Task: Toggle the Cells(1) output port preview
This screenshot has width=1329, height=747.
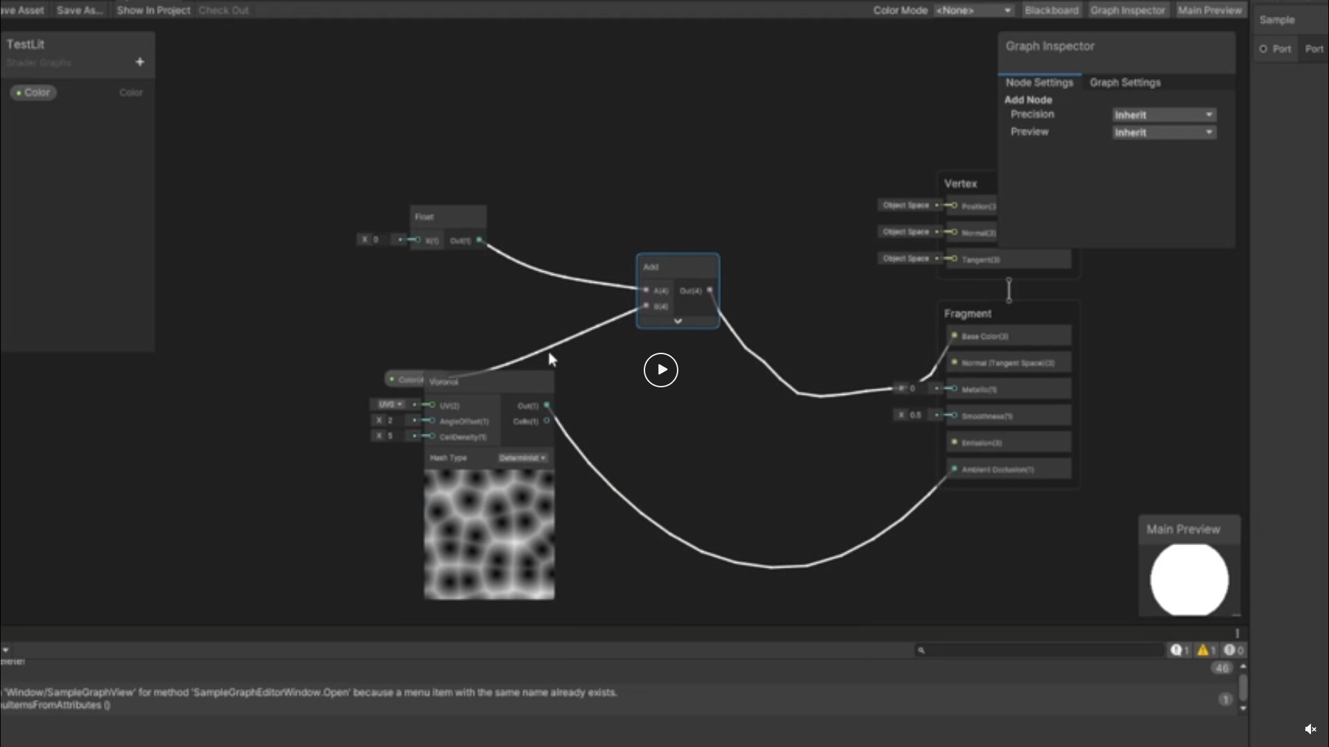Action: pyautogui.click(x=547, y=421)
